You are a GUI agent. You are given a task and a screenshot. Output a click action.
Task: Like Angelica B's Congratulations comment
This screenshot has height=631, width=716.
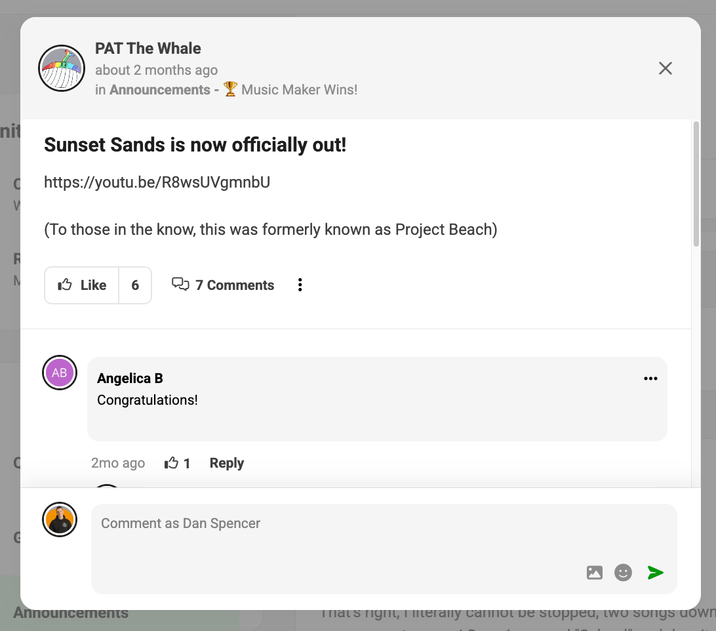[172, 464]
